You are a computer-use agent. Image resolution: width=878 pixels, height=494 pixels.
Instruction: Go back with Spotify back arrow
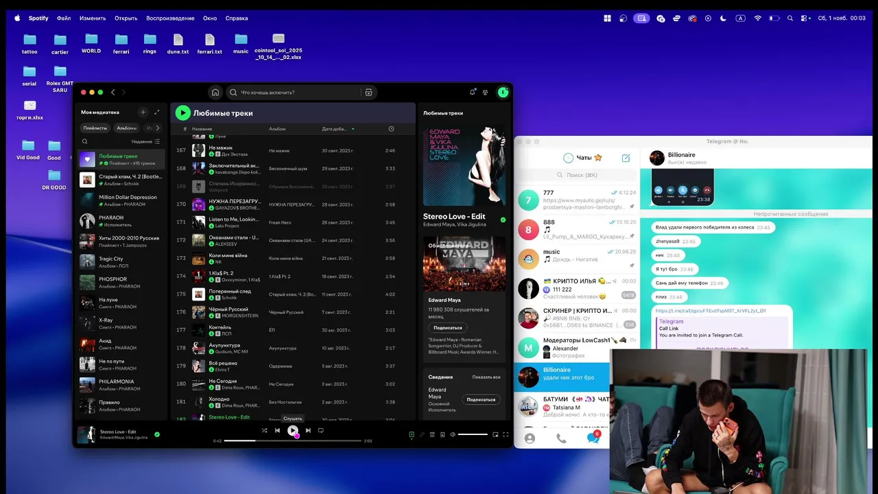click(x=113, y=92)
